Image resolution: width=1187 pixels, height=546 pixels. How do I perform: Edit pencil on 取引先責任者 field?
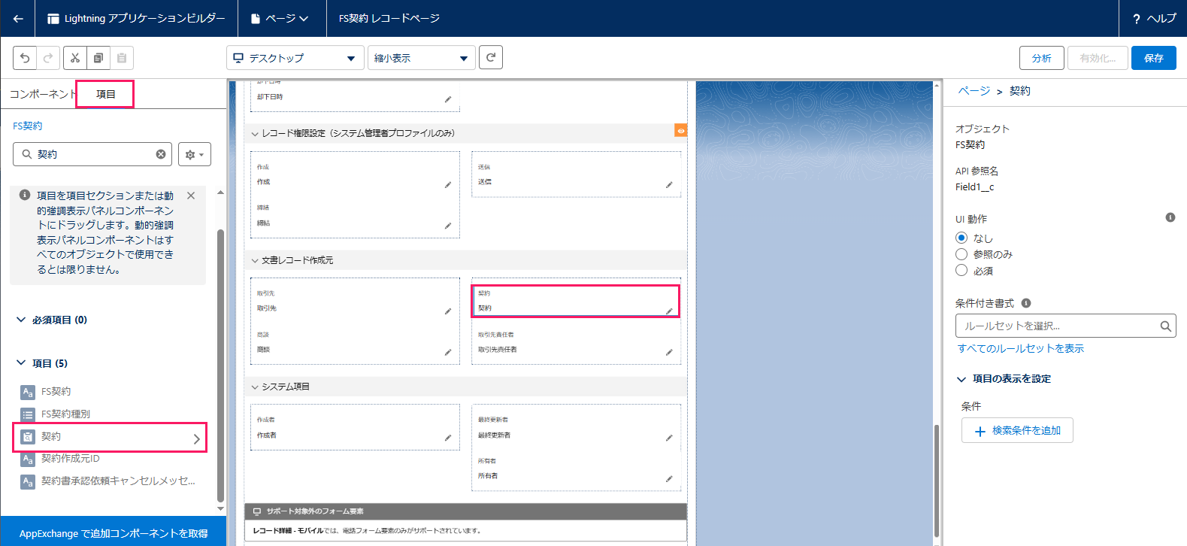[x=669, y=352]
